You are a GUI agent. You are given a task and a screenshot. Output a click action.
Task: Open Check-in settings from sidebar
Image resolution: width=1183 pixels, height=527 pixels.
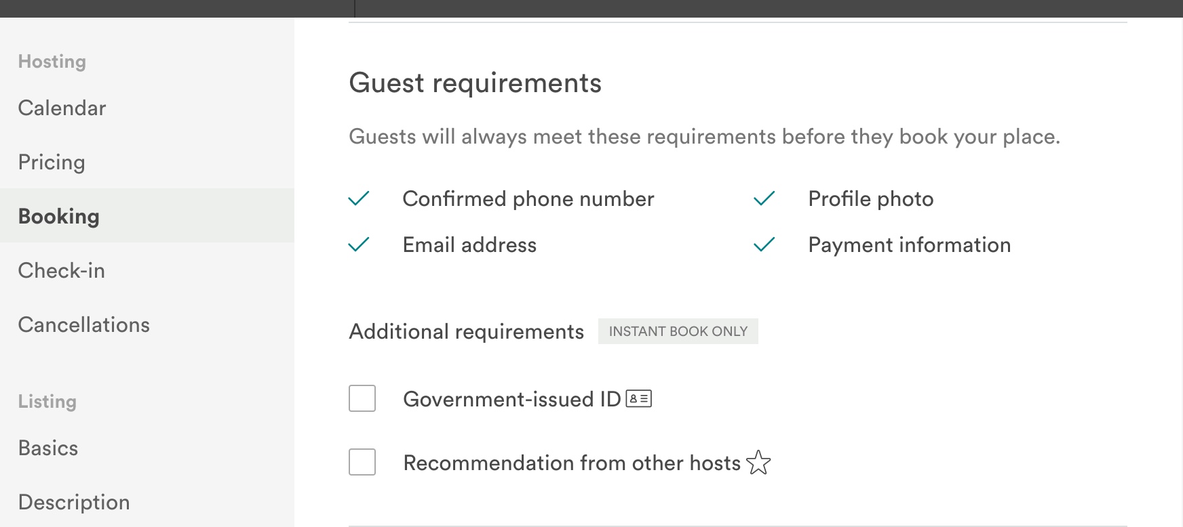pos(62,271)
